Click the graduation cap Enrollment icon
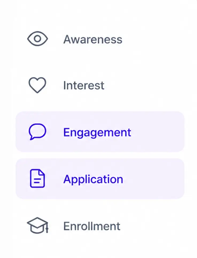Viewport: 197px width, 258px height. click(x=38, y=225)
